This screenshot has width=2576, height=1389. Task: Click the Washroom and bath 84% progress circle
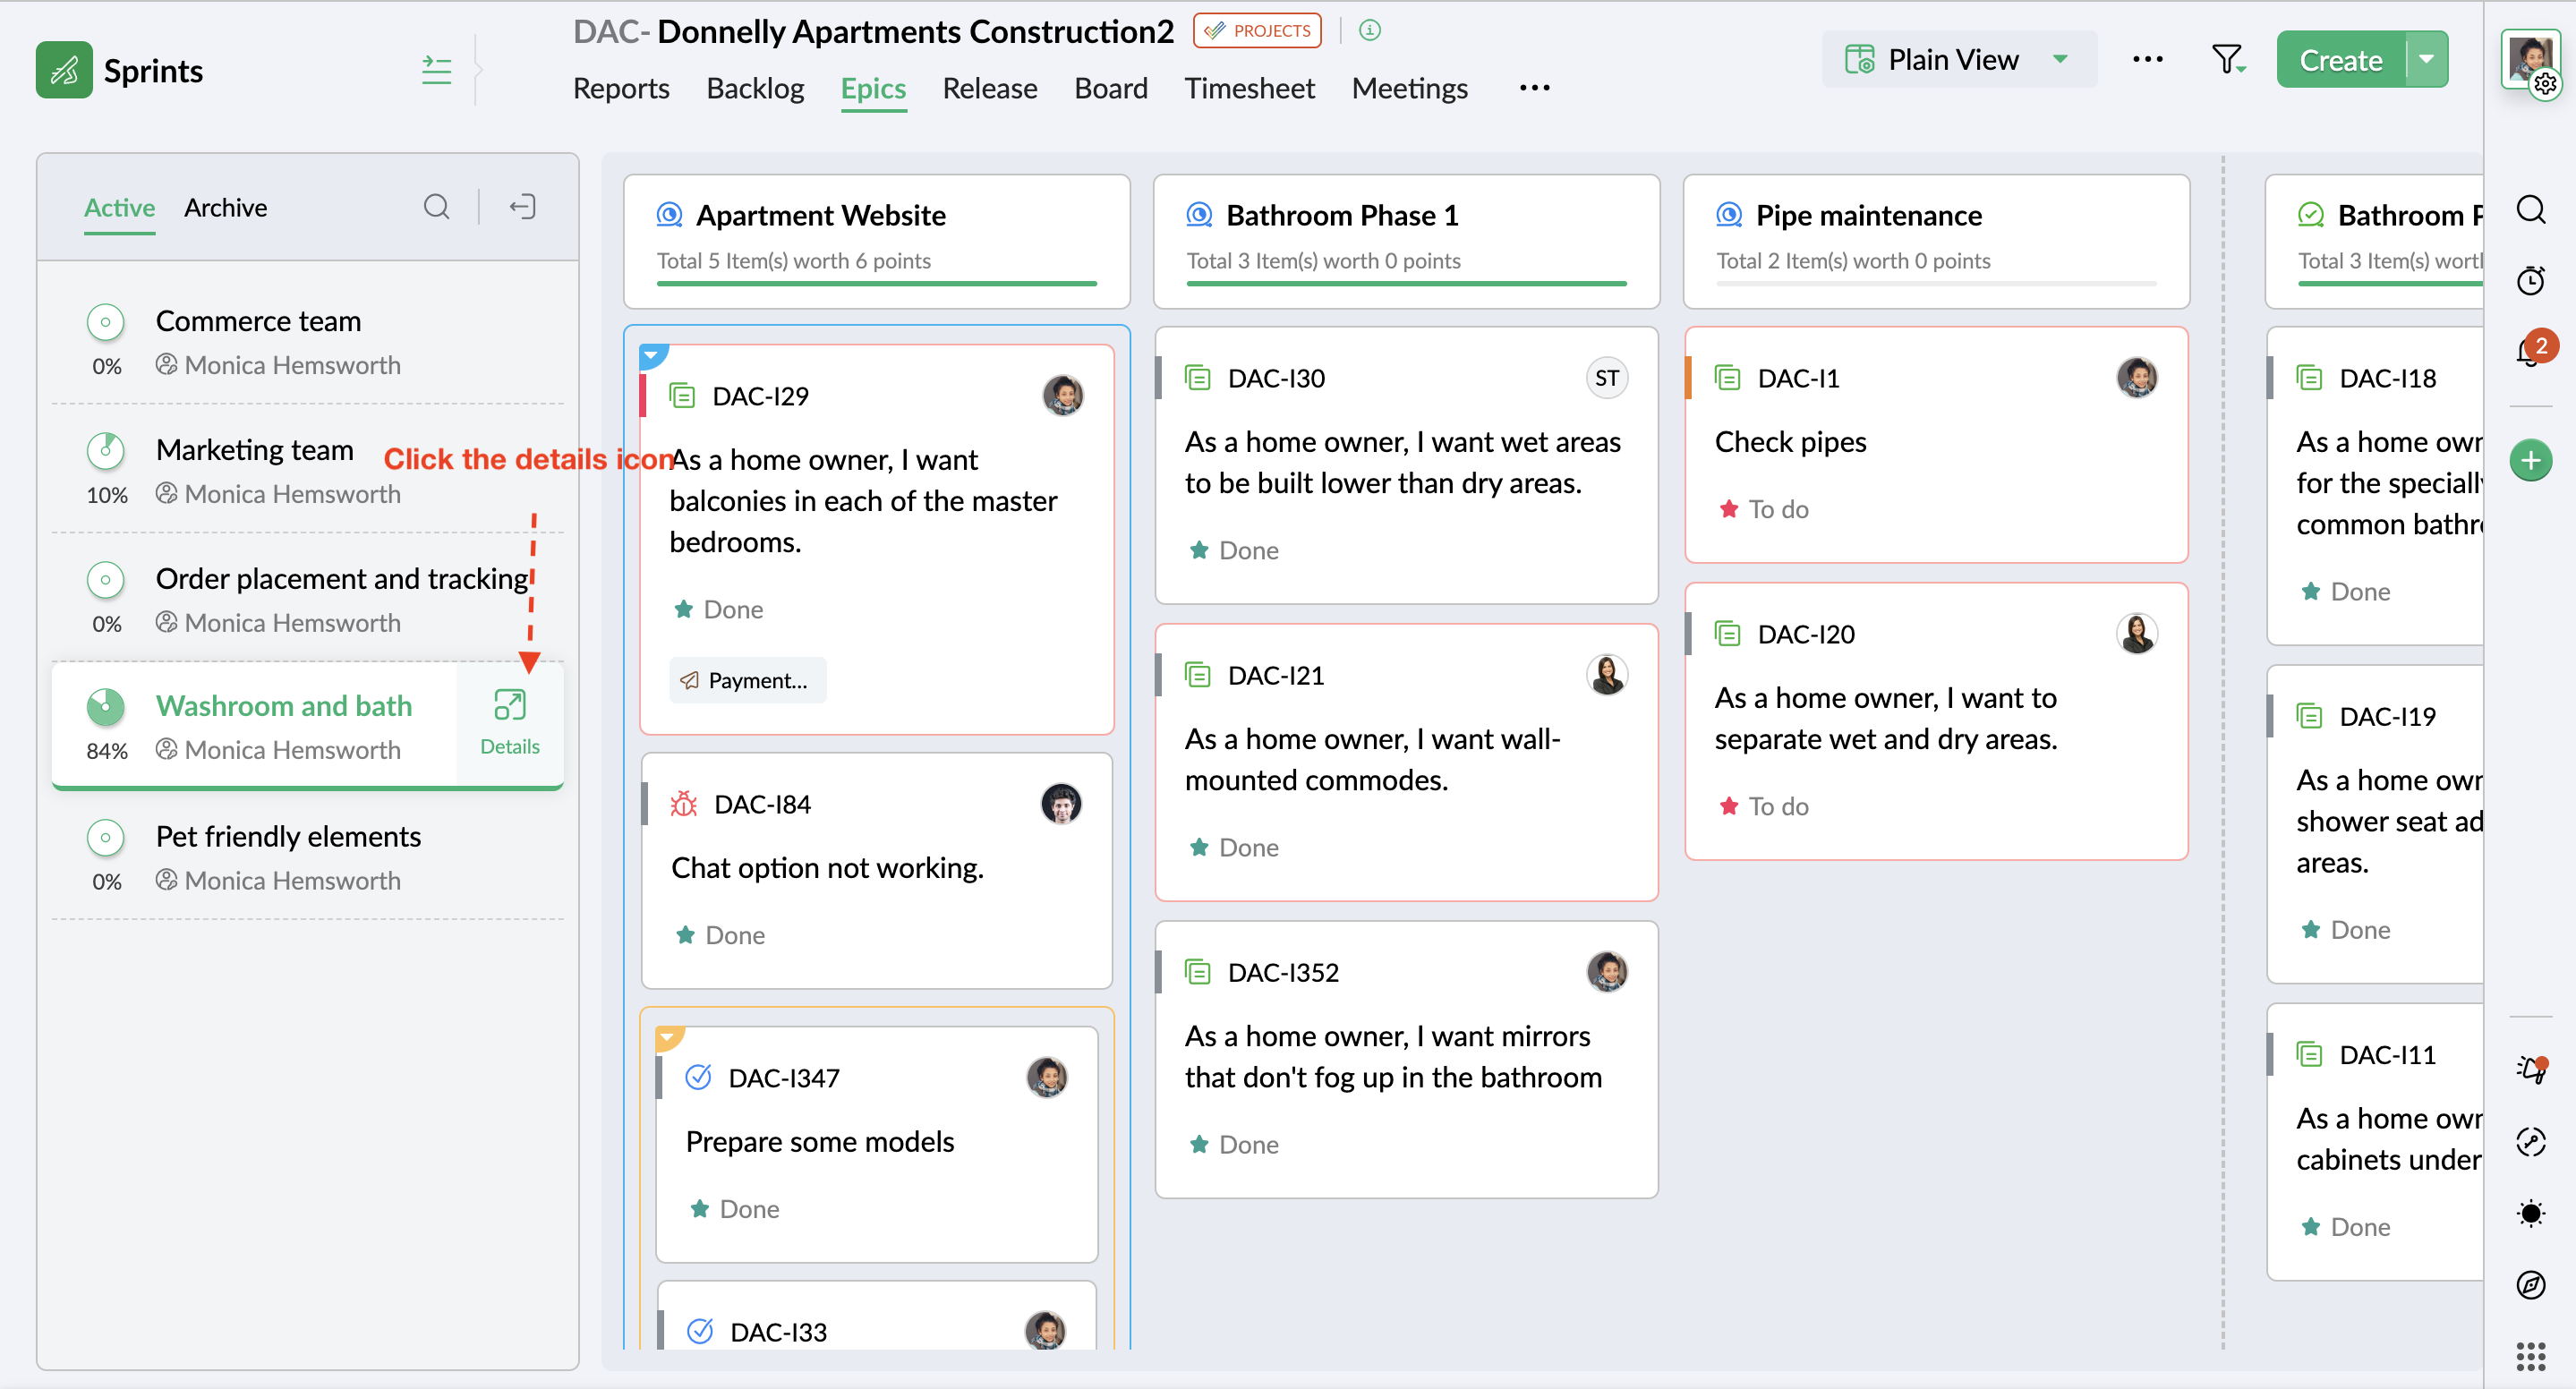(x=105, y=707)
